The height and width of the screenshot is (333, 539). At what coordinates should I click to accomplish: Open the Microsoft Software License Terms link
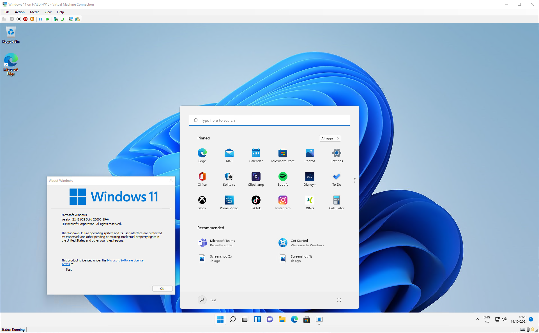[125, 260]
